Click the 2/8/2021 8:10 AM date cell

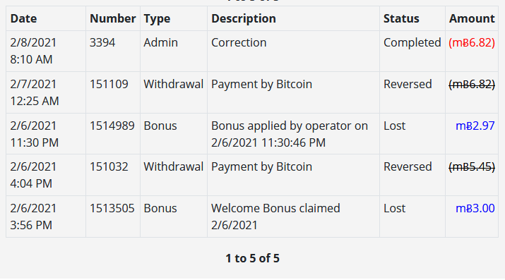pyautogui.click(x=33, y=51)
